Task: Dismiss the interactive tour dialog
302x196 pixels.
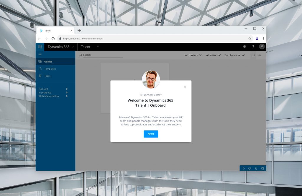Action: click(x=185, y=87)
